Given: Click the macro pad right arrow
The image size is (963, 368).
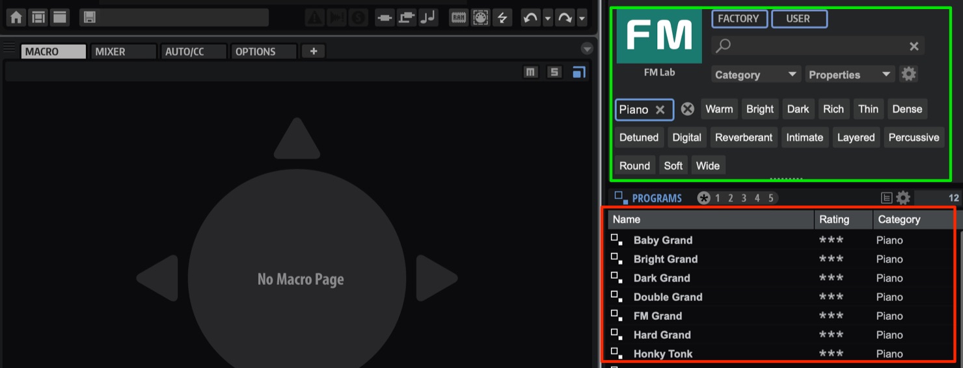Looking at the screenshot, I should (x=436, y=278).
